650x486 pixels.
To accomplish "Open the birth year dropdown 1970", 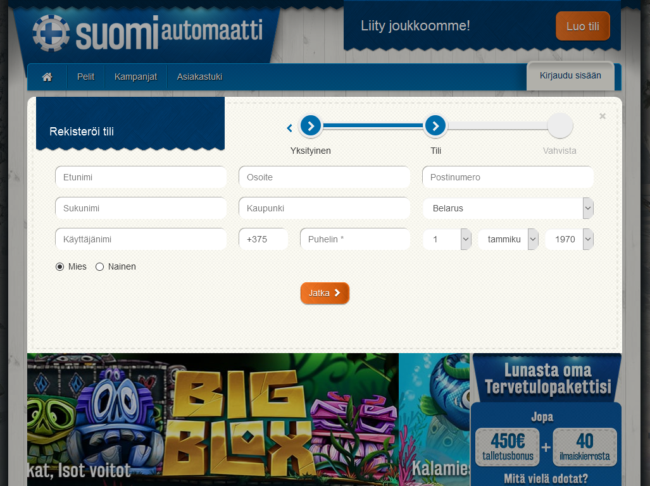I will click(x=569, y=239).
